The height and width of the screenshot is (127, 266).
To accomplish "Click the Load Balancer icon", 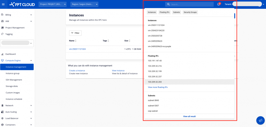I will click(2, 118).
